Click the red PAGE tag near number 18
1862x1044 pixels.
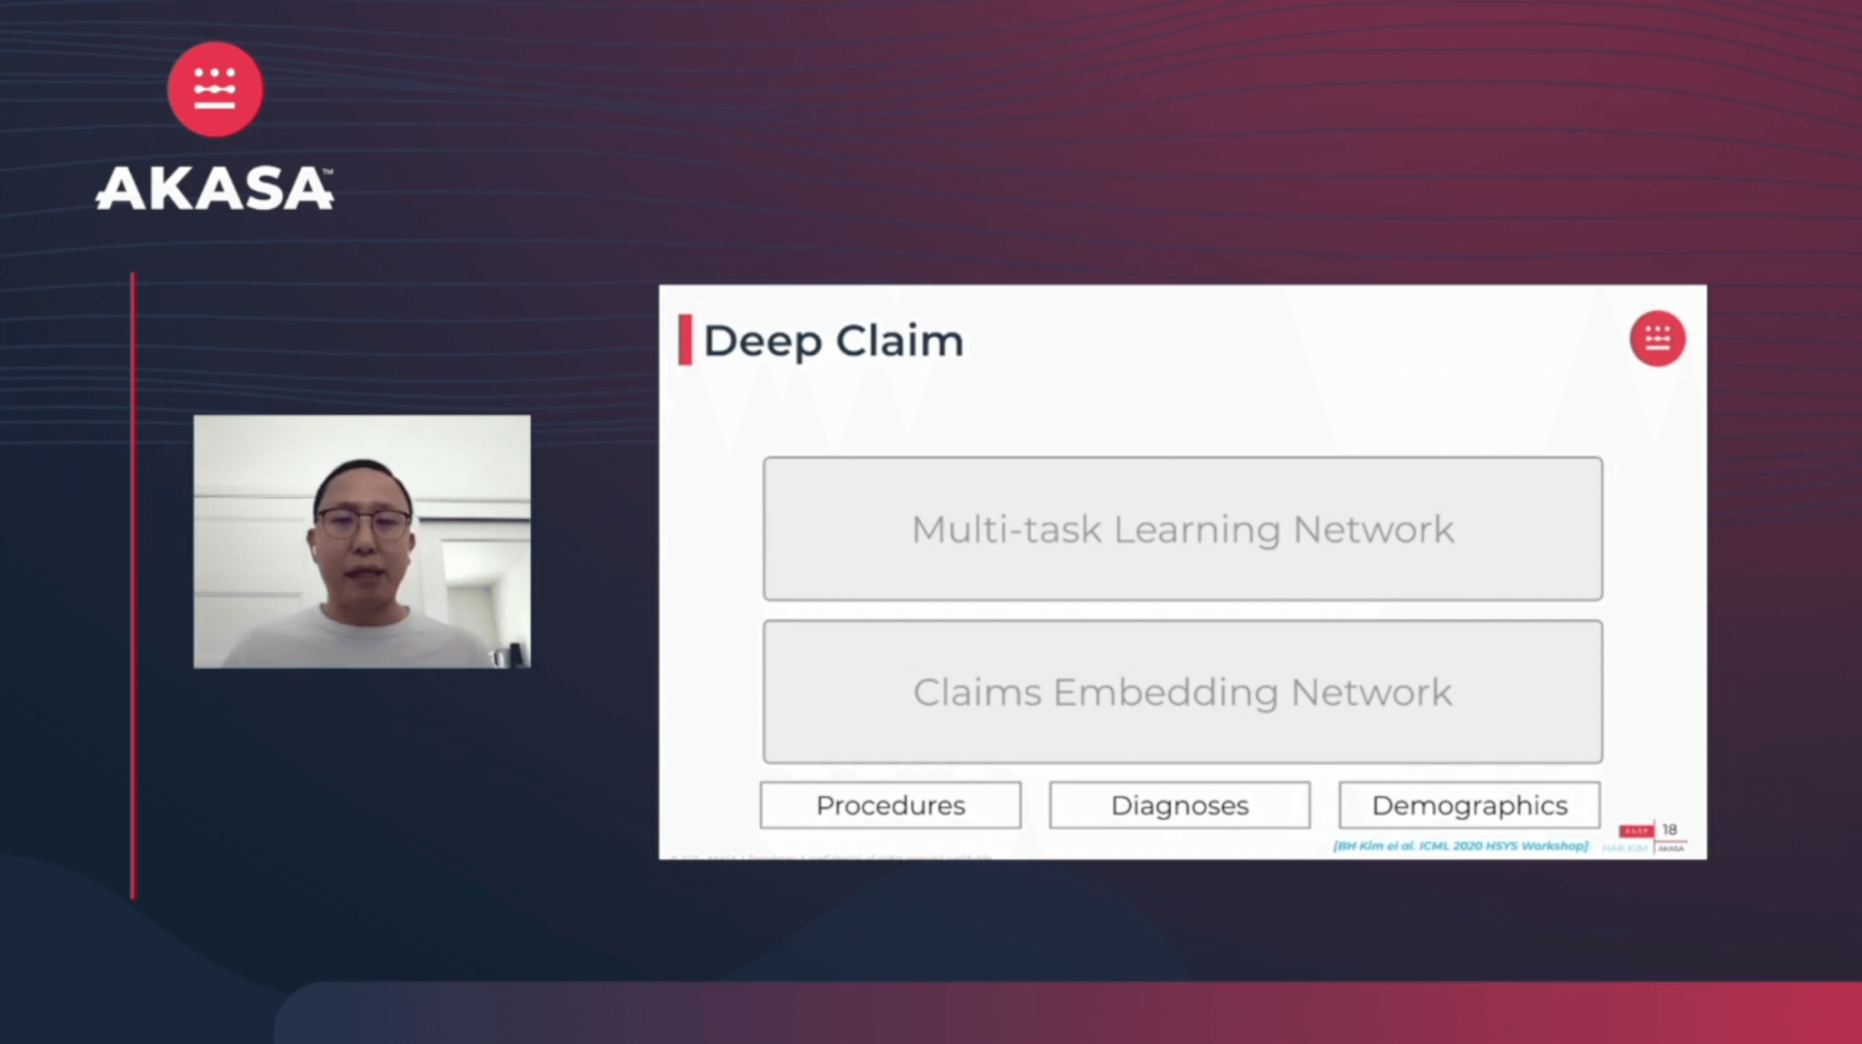pos(1635,830)
